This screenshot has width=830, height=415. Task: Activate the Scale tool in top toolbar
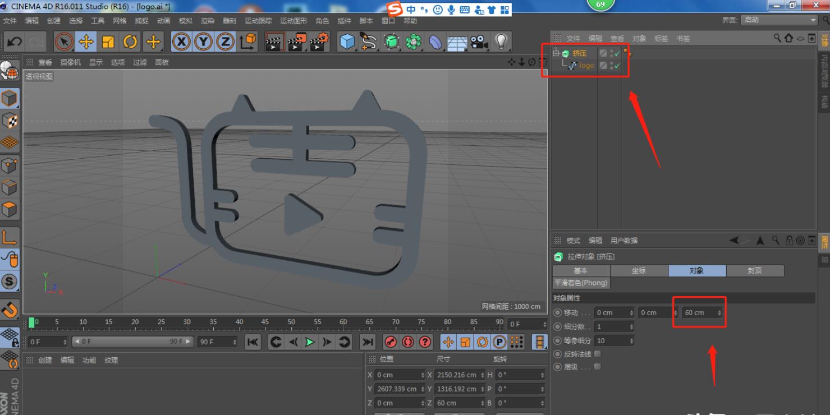(x=108, y=41)
